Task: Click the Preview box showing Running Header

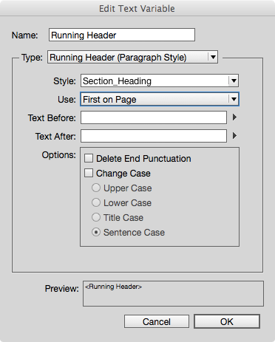Action: click(173, 293)
